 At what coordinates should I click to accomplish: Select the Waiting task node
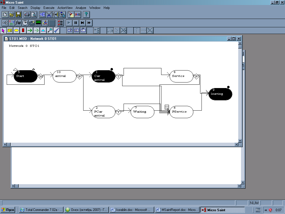[142, 112]
